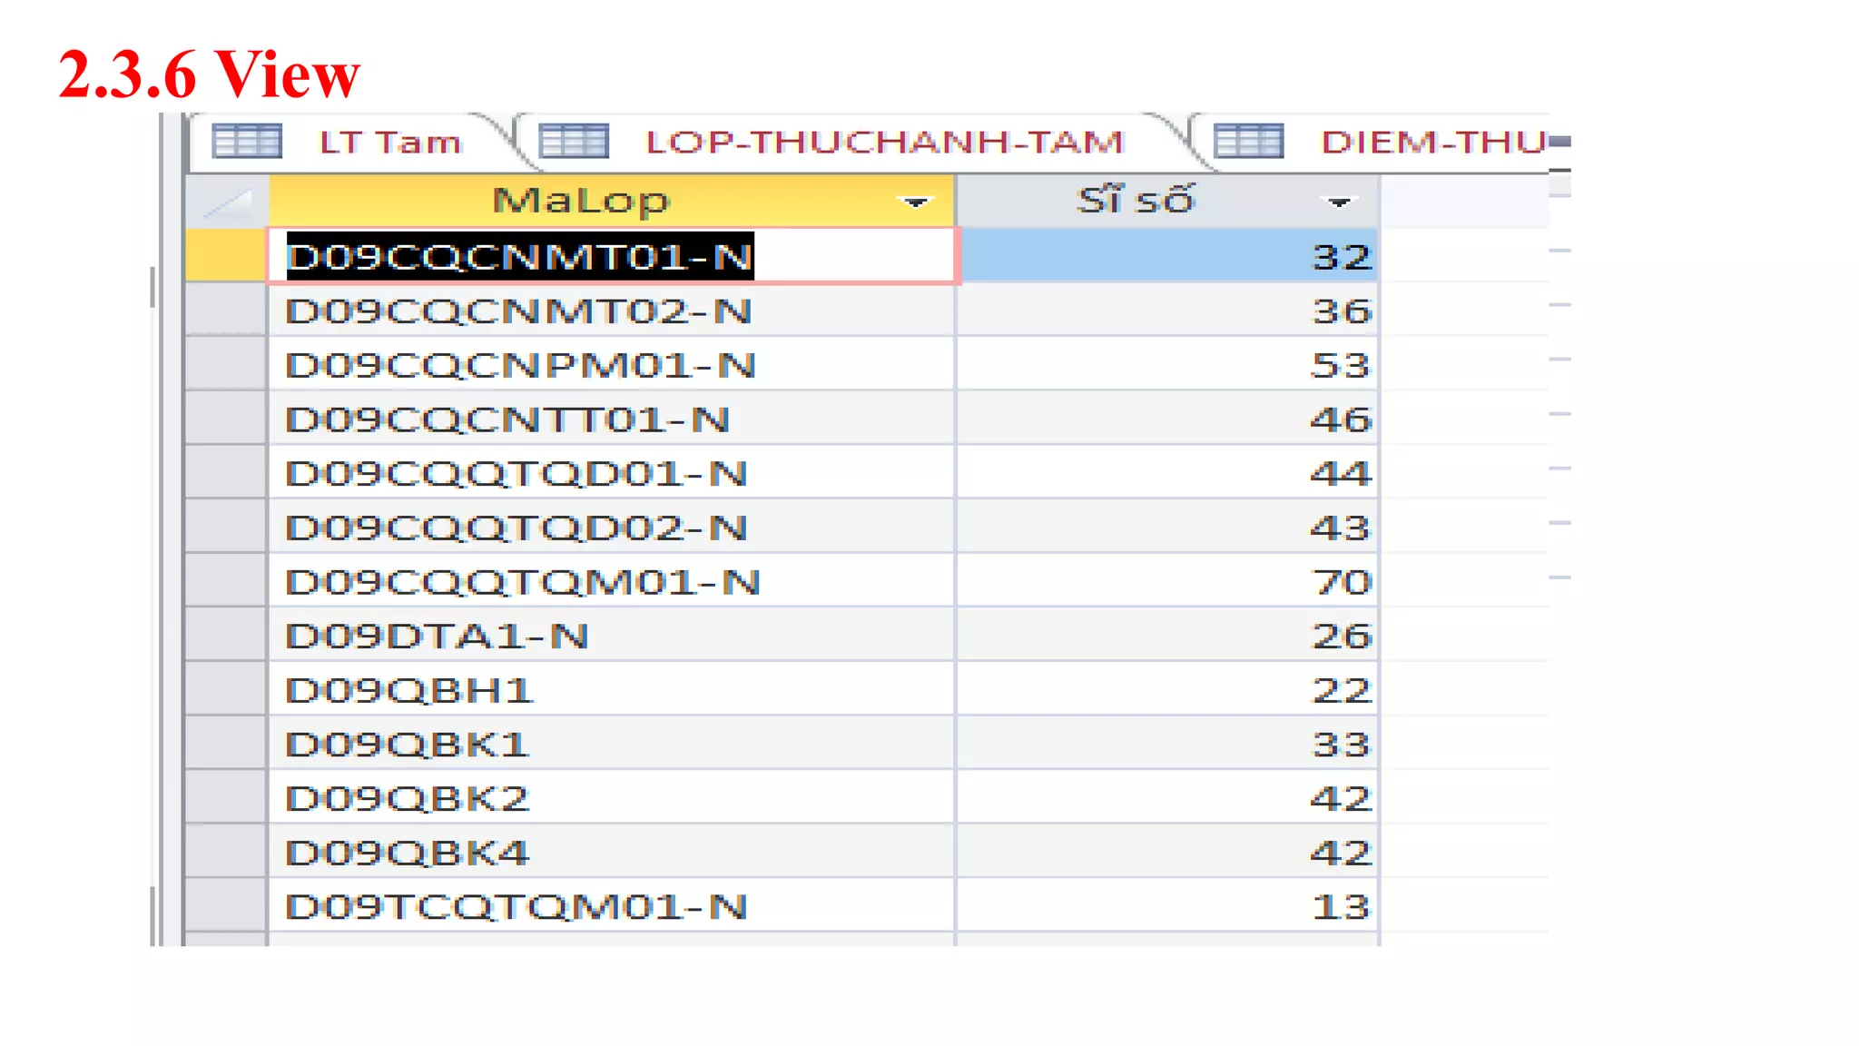Open the Sĩ số column filter dropdown
This screenshot has width=1859, height=1046.
[x=1339, y=202]
